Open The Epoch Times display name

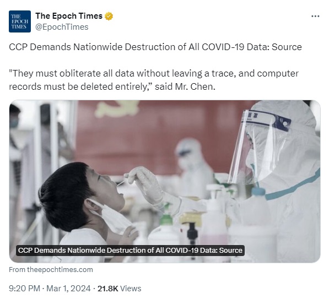(x=69, y=16)
